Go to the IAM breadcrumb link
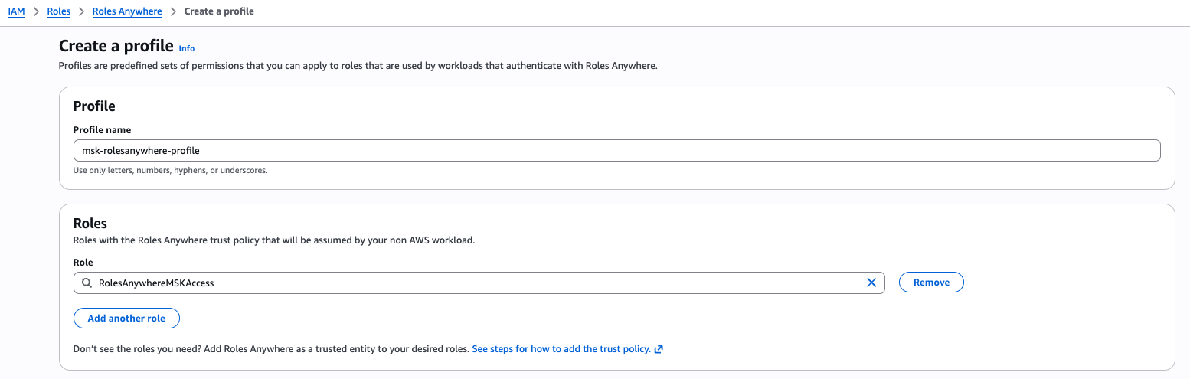The height and width of the screenshot is (379, 1190). click(16, 11)
